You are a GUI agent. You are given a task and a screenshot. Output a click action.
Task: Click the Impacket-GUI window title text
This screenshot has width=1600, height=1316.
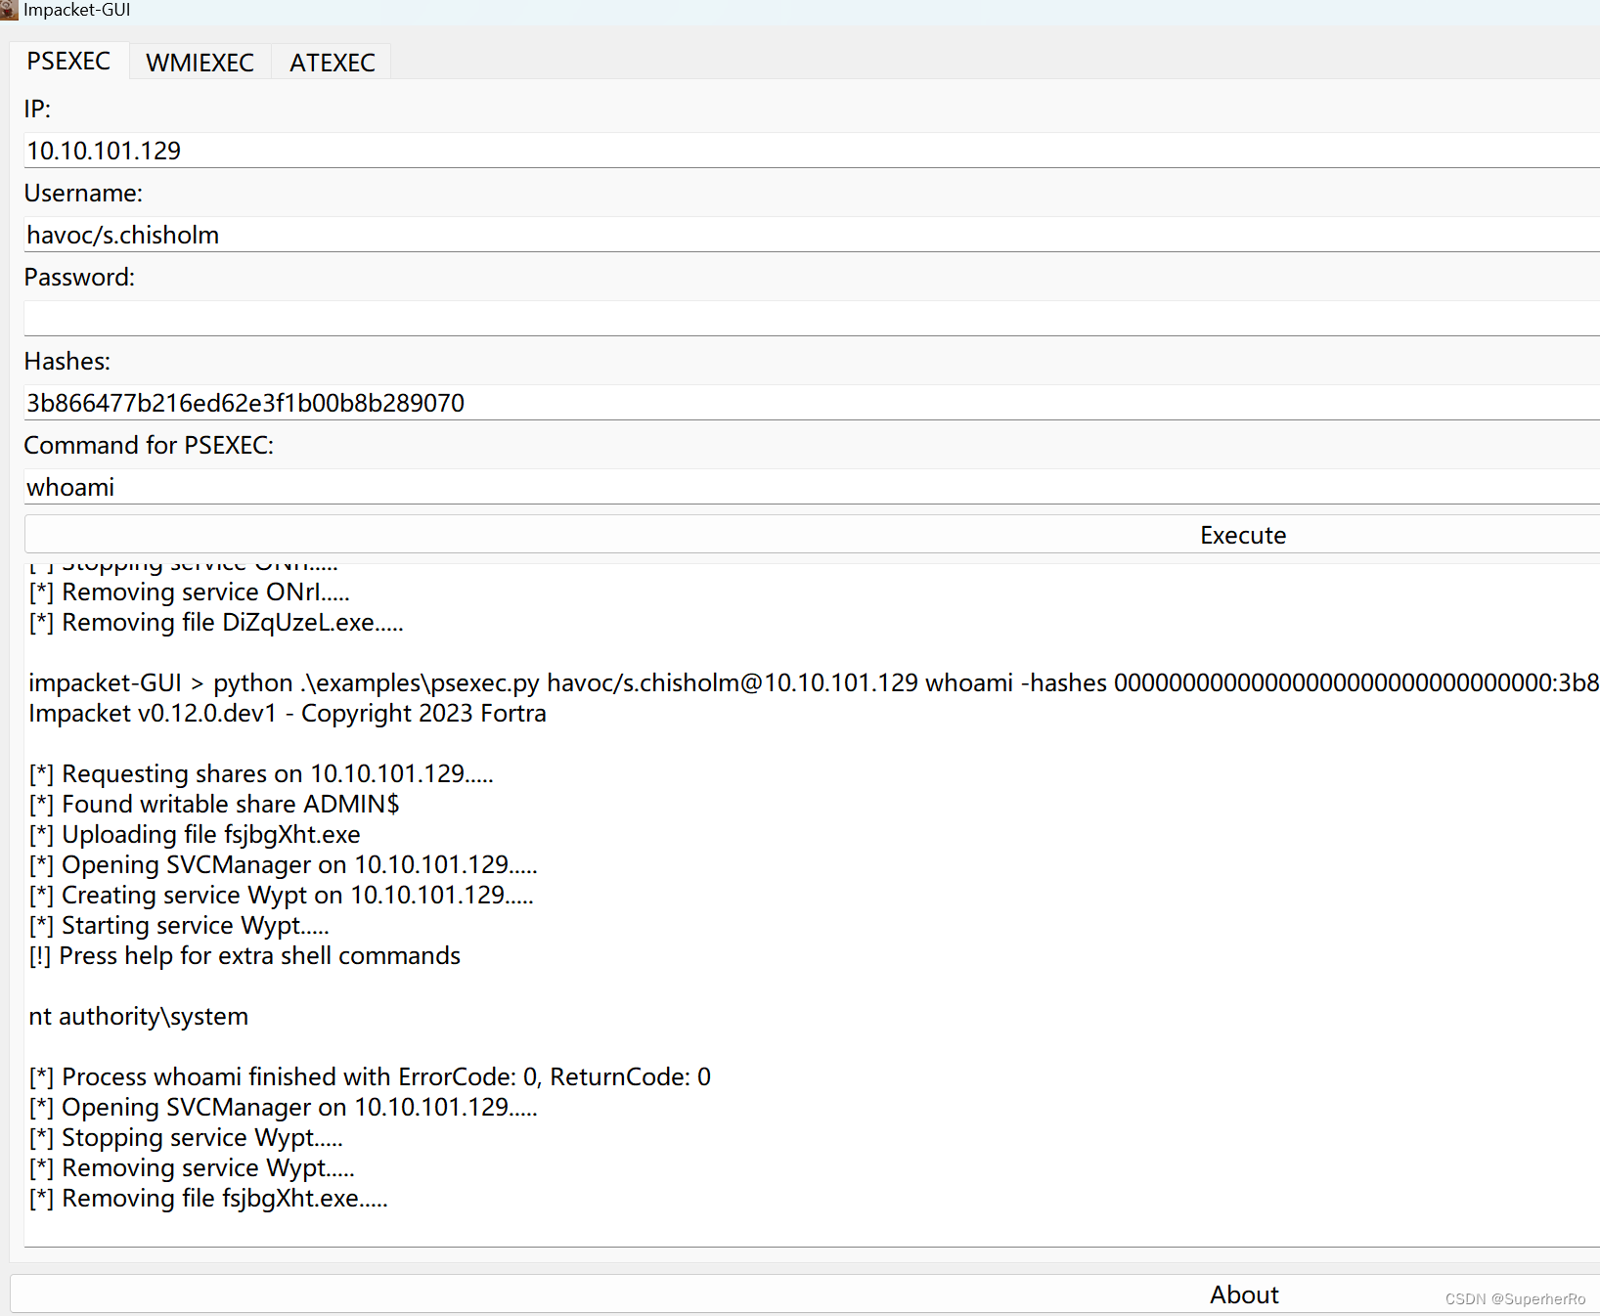(x=77, y=10)
